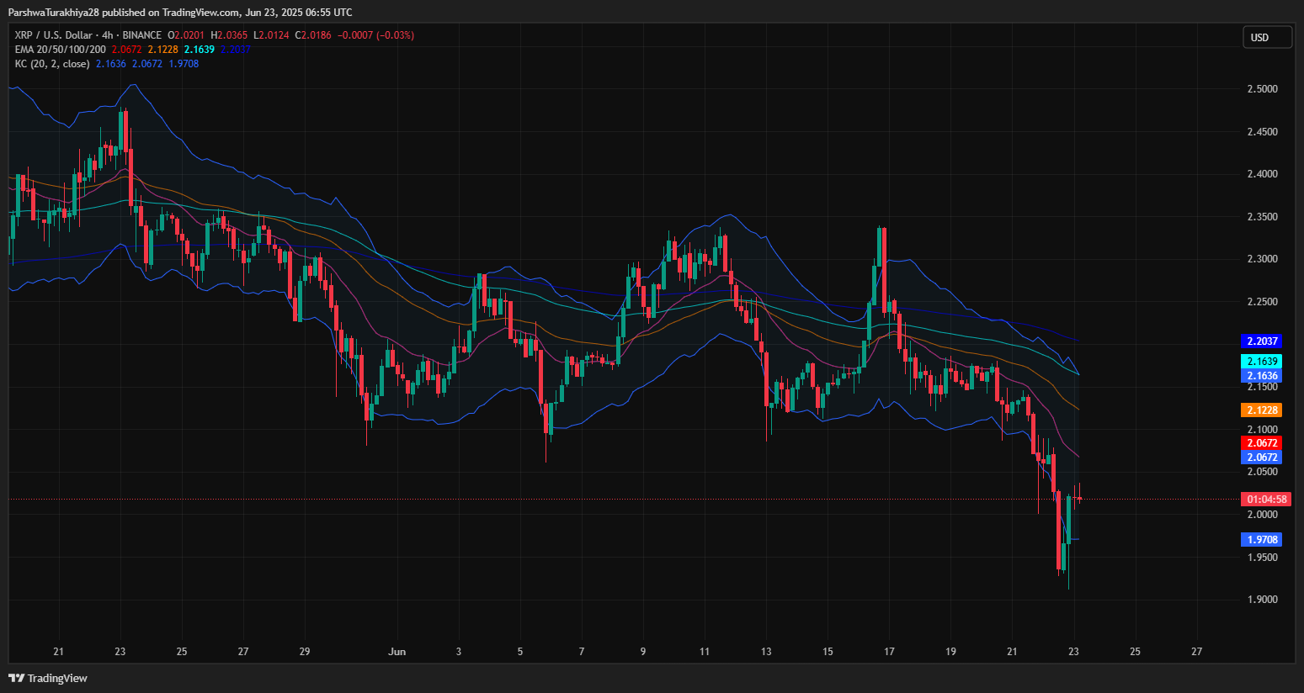This screenshot has height=693, width=1304.
Task: Open the USD currency selector
Action: tap(1266, 37)
